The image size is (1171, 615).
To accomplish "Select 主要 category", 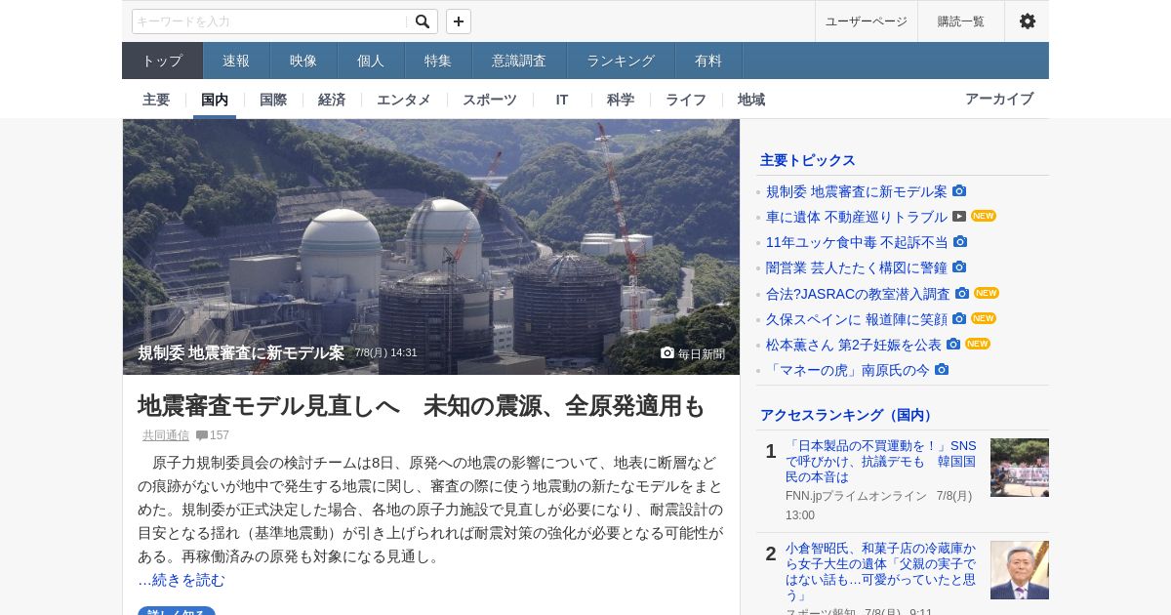I will click(156, 100).
